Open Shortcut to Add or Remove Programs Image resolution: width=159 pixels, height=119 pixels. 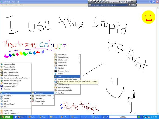pos(16,78)
